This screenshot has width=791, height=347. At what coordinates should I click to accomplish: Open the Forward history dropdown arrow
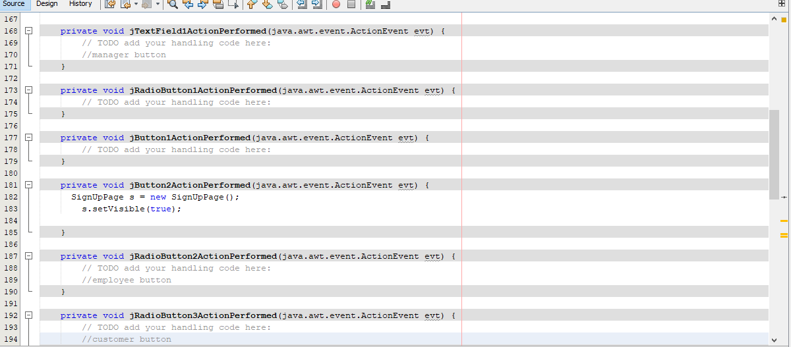click(x=158, y=5)
